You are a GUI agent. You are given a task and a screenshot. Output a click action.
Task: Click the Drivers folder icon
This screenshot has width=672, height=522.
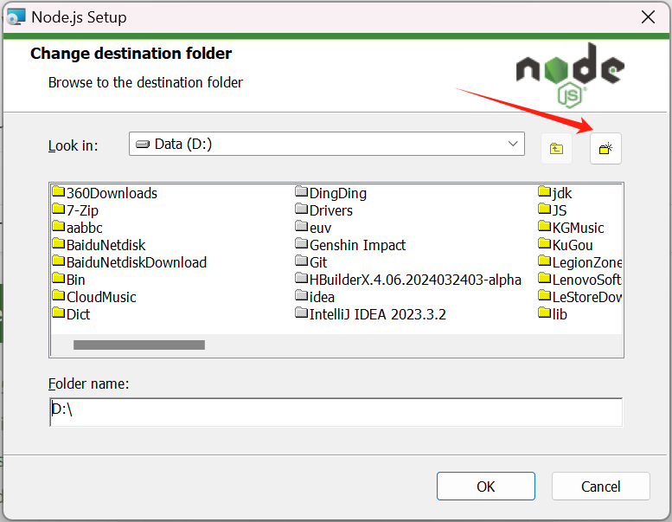(x=302, y=209)
